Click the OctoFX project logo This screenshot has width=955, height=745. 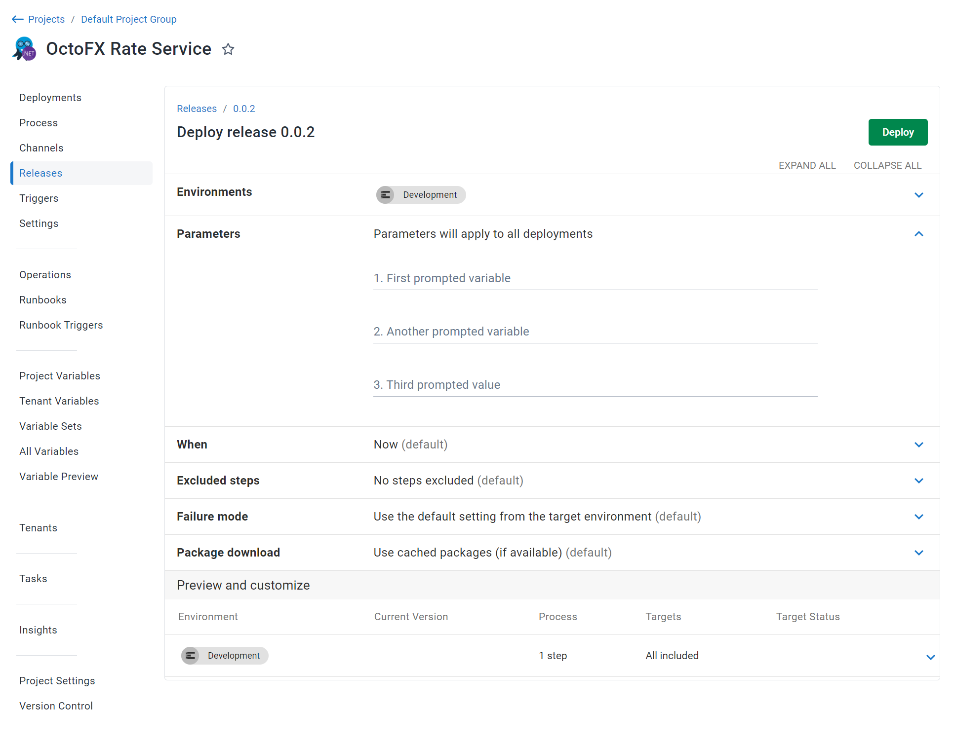pos(24,49)
